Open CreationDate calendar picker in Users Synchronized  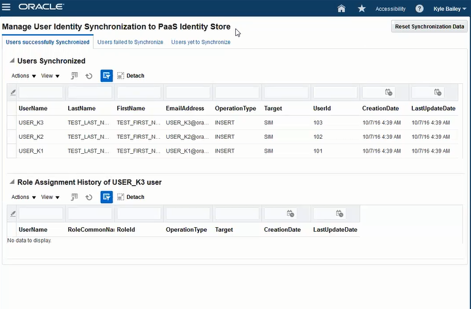pyautogui.click(x=388, y=92)
